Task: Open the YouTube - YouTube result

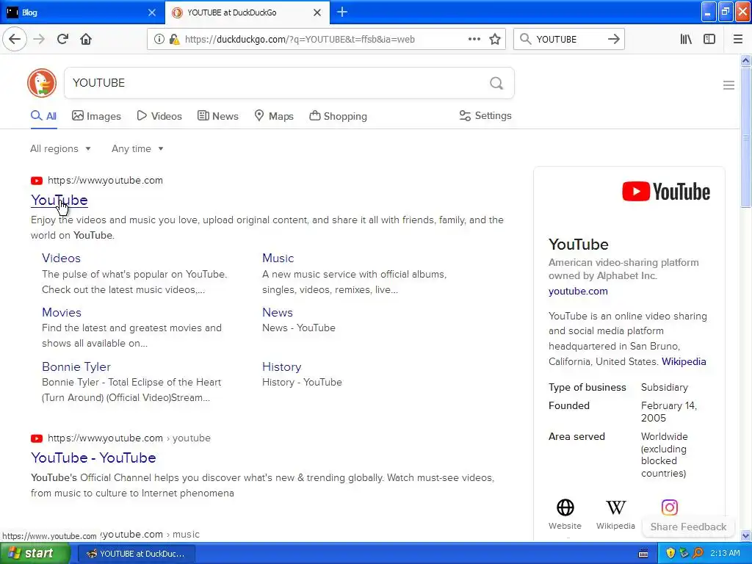Action: click(93, 458)
